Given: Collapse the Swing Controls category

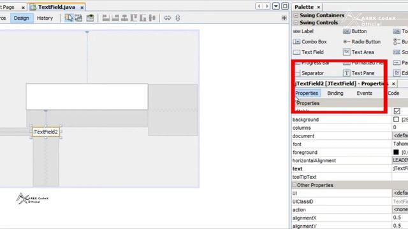Looking at the screenshot, I should 296,23.
